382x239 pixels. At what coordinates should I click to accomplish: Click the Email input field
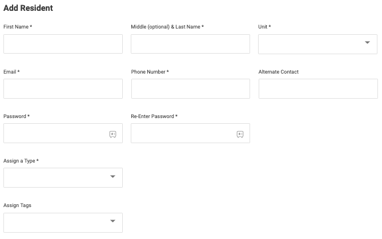63,88
